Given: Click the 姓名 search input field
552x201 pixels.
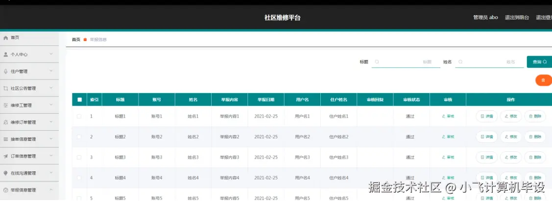Looking at the screenshot, I should pos(489,62).
